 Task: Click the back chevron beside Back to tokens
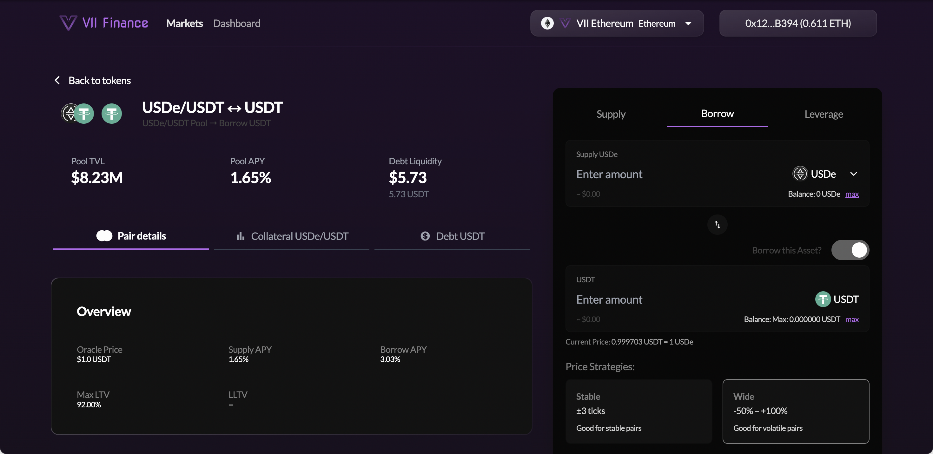pos(57,80)
